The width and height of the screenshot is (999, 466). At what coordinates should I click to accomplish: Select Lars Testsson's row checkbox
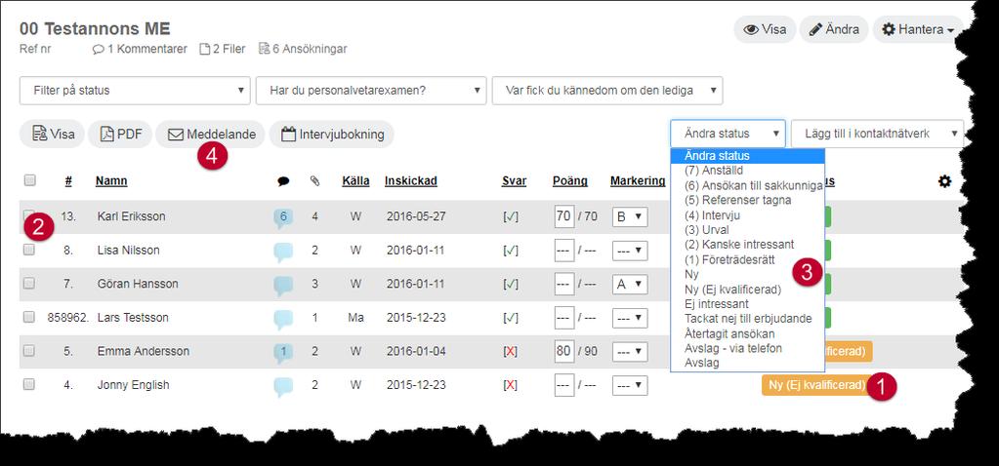[x=28, y=317]
